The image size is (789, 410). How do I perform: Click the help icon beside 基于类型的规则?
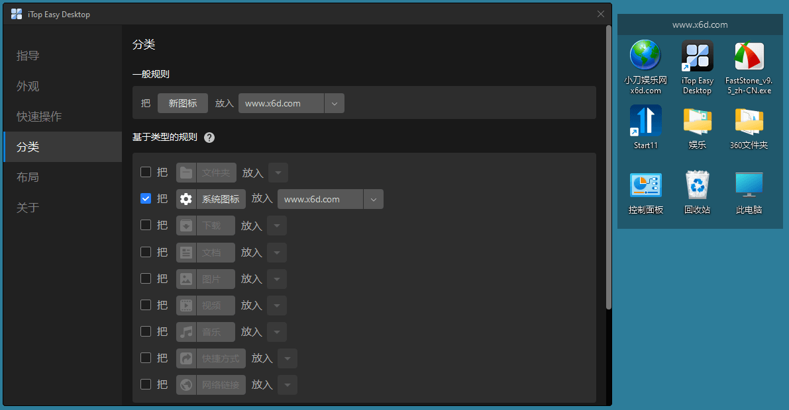coord(209,138)
